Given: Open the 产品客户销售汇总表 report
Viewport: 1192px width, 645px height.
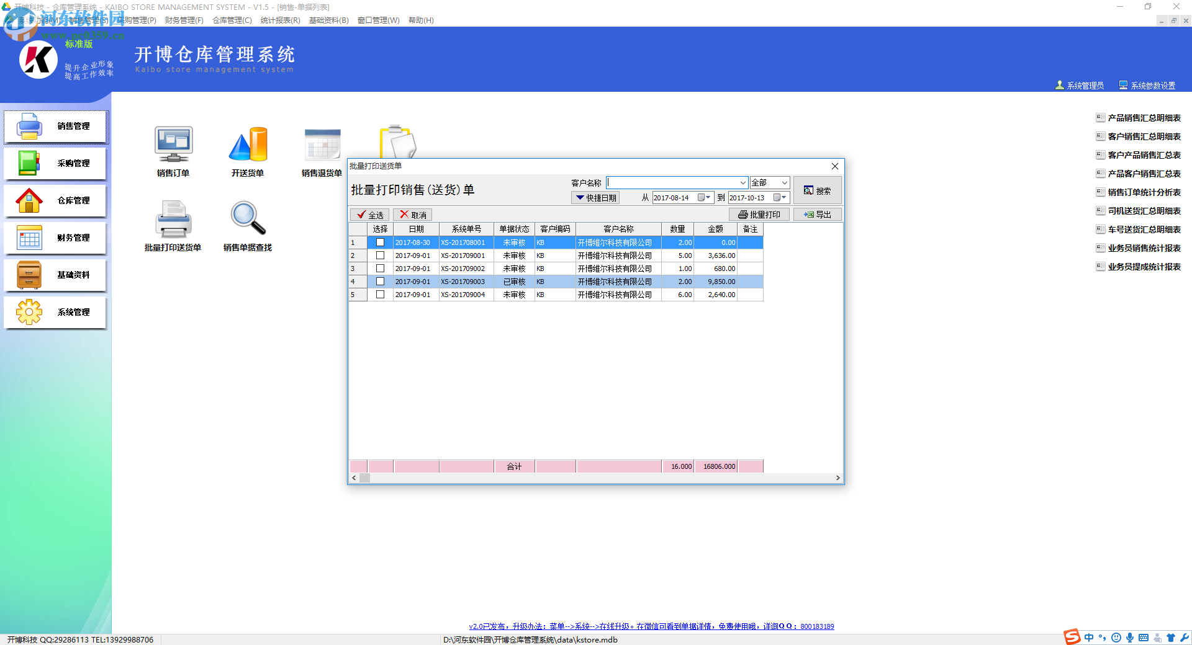Looking at the screenshot, I should coord(1139,174).
